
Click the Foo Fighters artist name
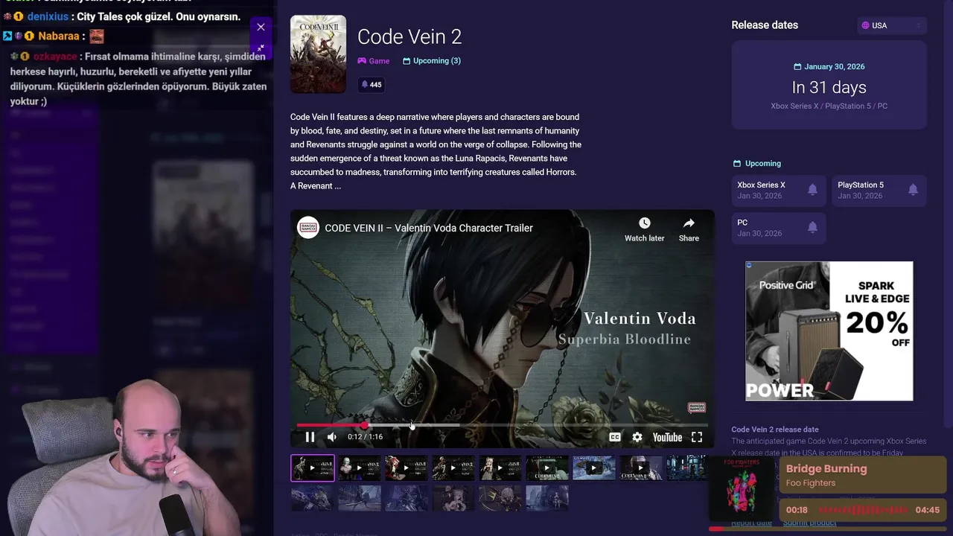(x=811, y=483)
